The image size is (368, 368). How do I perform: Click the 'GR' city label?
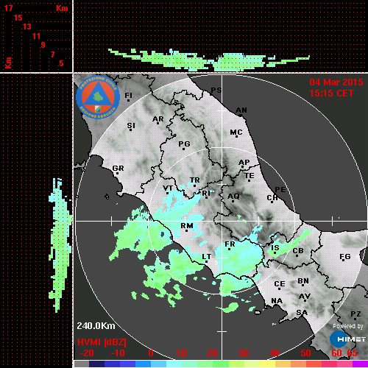click(x=118, y=169)
